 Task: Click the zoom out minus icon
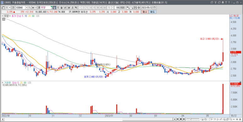234,119
